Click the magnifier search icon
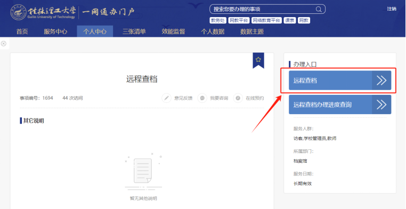 click(x=319, y=10)
